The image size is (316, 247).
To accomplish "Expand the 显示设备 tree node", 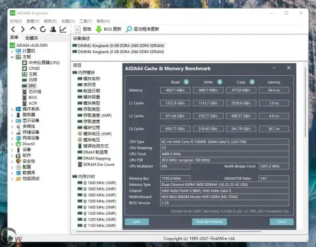I will coord(12,121).
